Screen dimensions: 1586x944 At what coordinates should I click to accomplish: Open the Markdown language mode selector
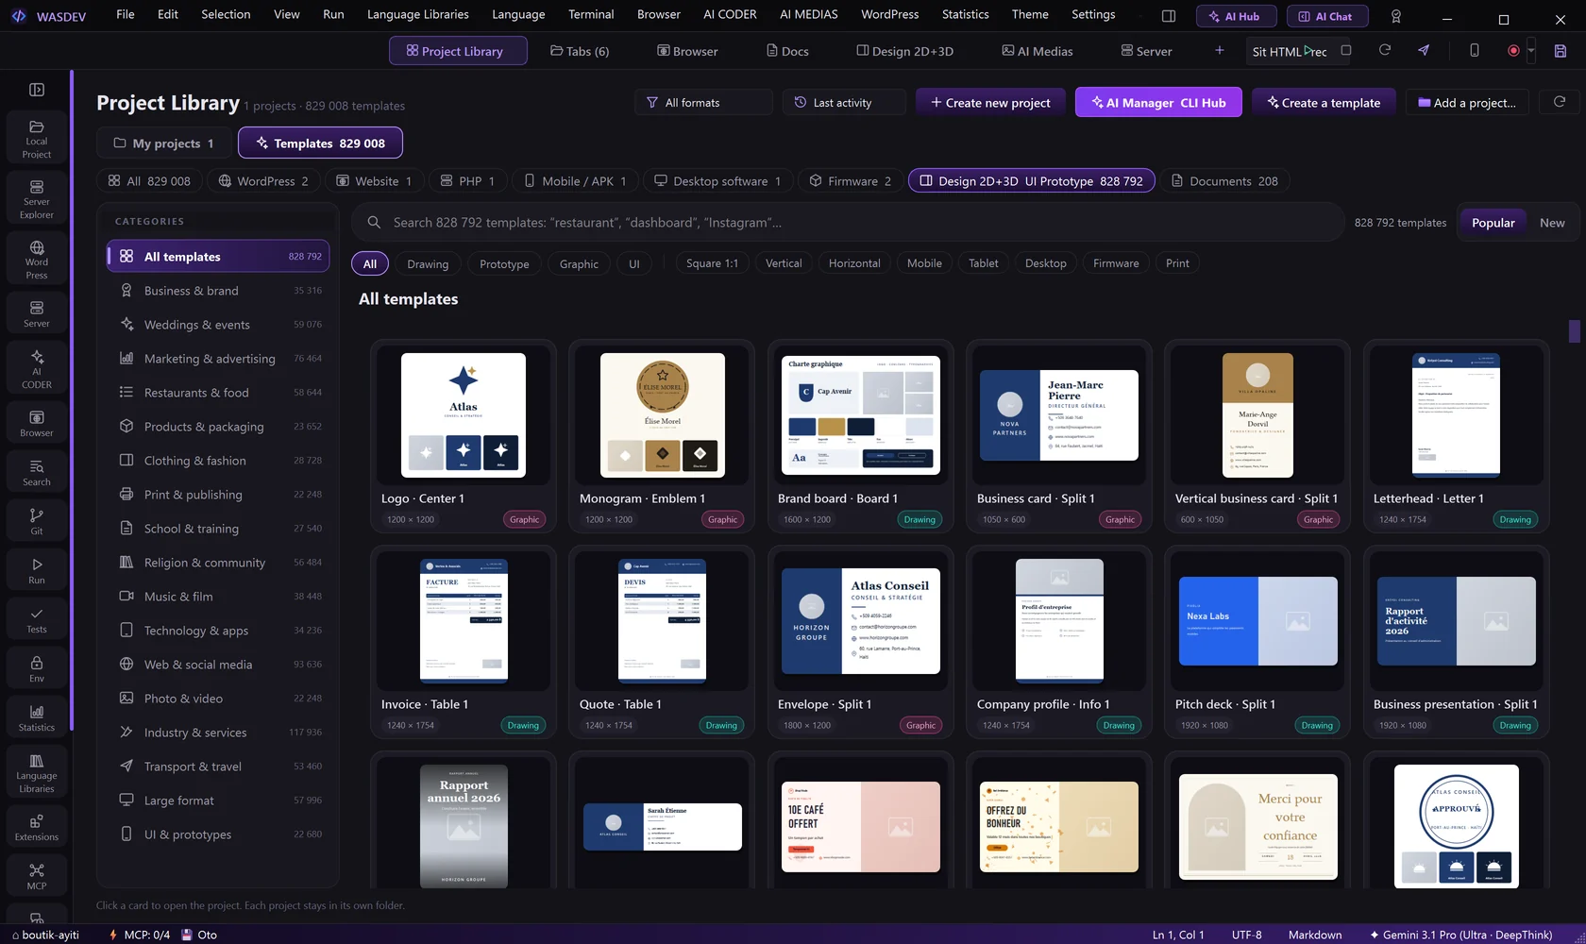click(1315, 935)
